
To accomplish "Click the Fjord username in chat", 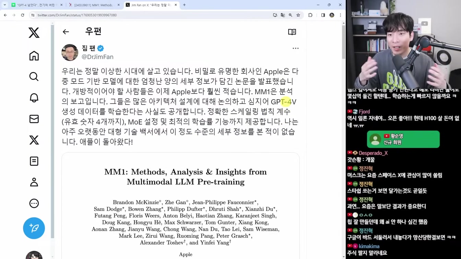I will click(364, 112).
